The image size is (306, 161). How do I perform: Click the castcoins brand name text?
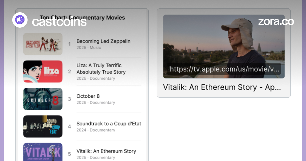pyautogui.click(x=59, y=22)
